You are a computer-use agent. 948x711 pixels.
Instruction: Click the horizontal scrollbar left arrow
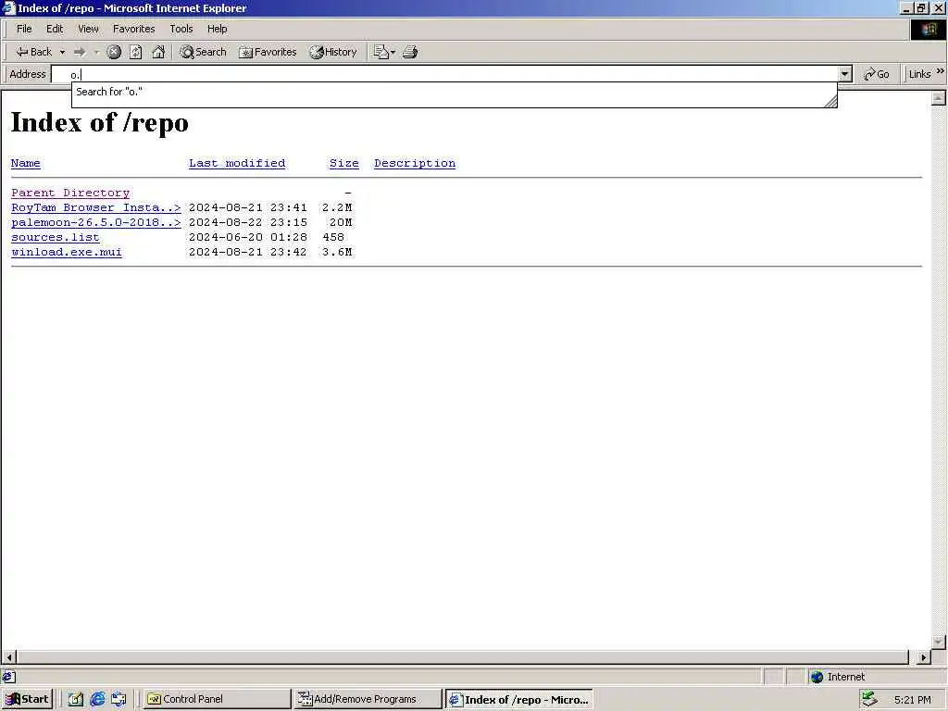click(9, 657)
